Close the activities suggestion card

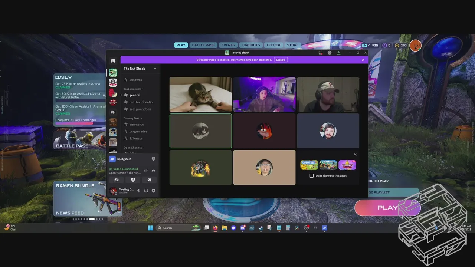(355, 154)
